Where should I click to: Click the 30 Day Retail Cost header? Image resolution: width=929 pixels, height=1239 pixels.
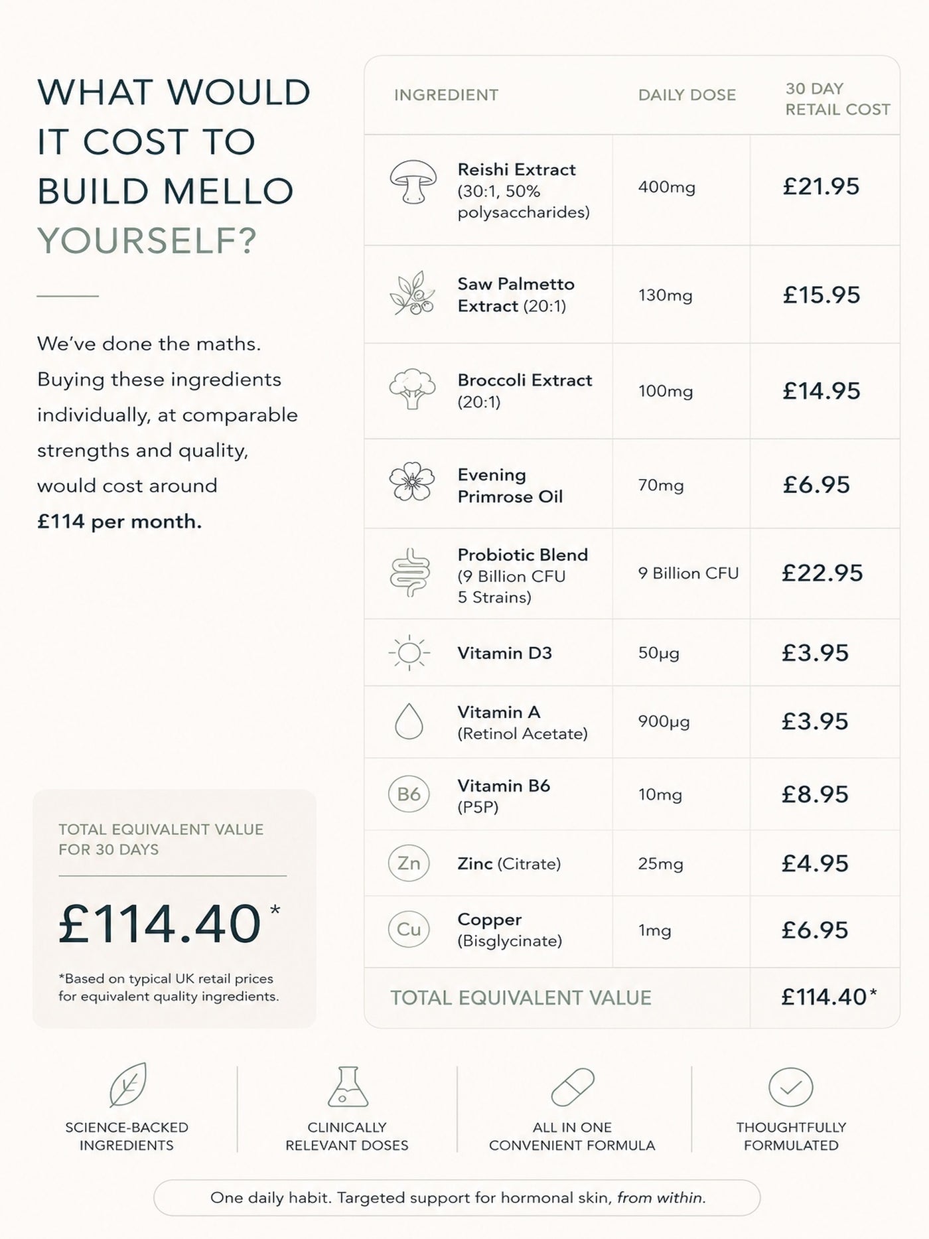pyautogui.click(x=837, y=99)
